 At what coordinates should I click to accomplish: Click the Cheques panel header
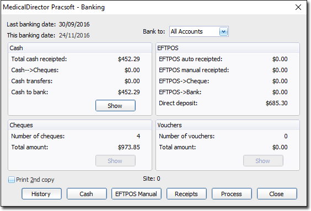(80, 125)
